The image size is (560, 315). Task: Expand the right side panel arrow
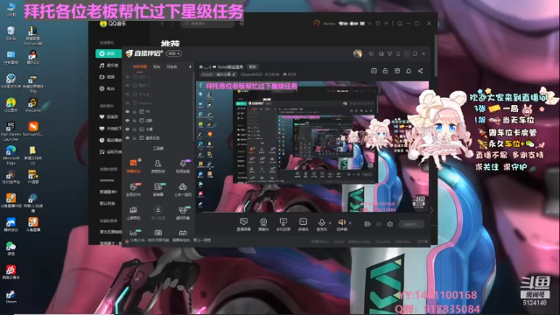[431, 210]
